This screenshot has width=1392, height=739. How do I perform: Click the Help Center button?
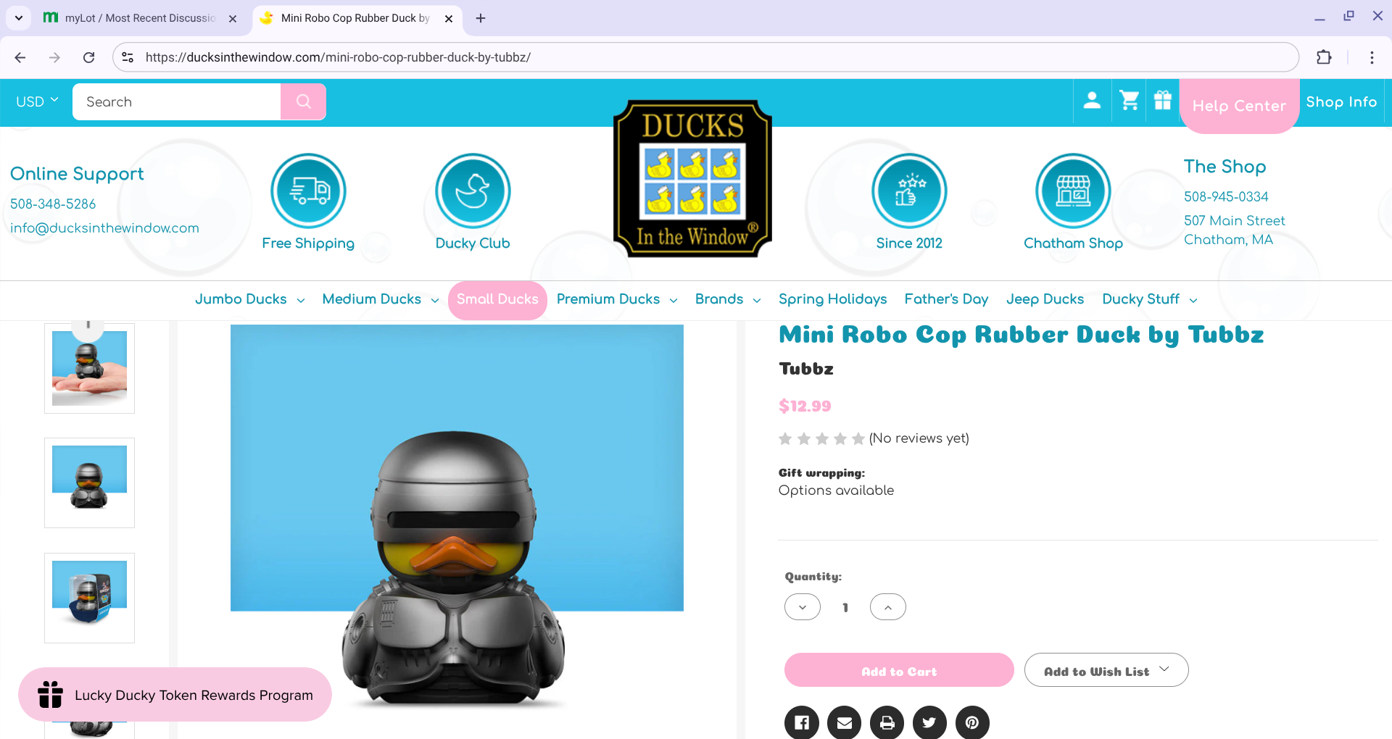point(1239,106)
